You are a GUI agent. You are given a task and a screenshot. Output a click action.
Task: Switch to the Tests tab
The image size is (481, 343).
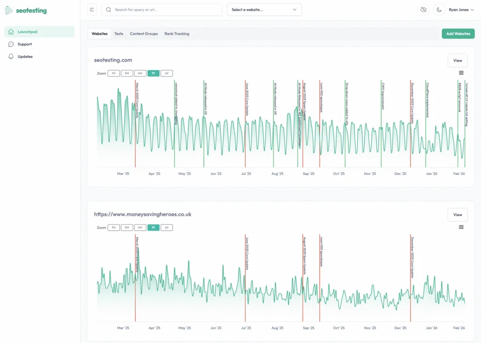pos(119,33)
